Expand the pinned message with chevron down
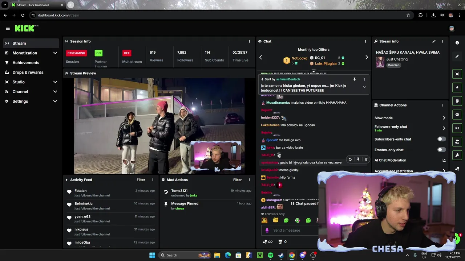This screenshot has height=261, width=465. point(364,87)
